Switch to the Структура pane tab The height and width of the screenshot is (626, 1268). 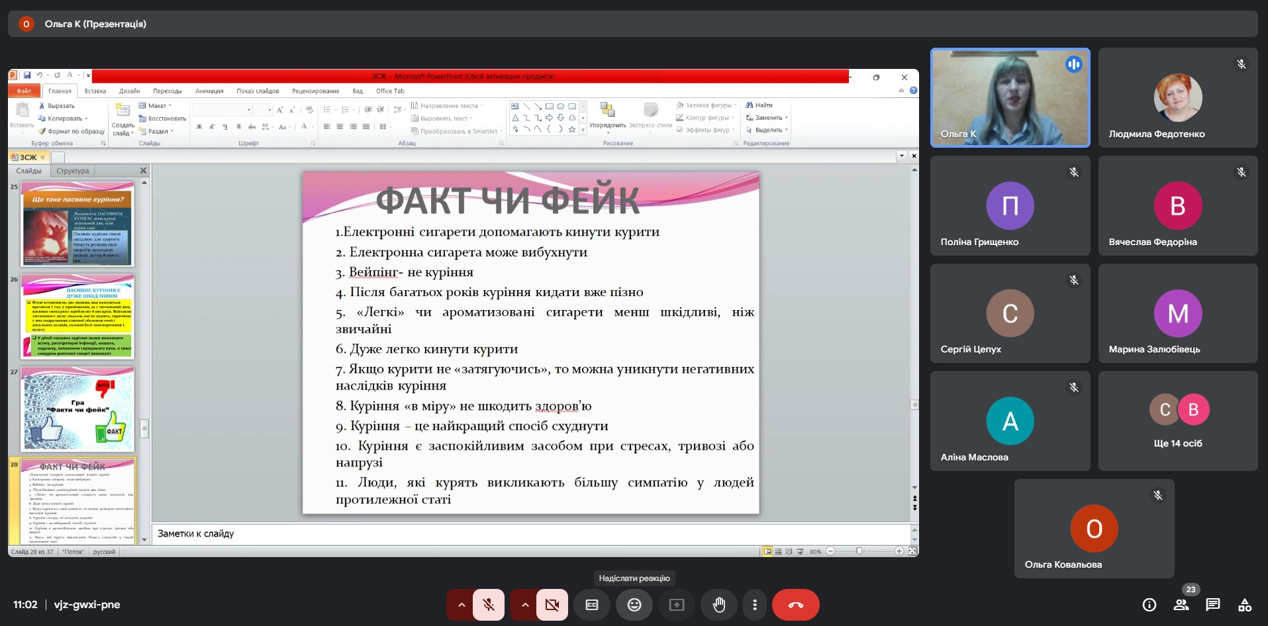73,171
